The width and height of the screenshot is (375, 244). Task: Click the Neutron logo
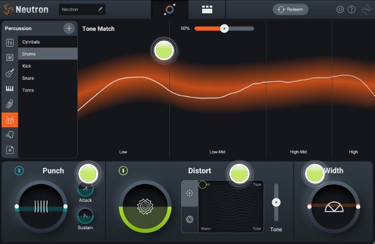click(x=26, y=10)
